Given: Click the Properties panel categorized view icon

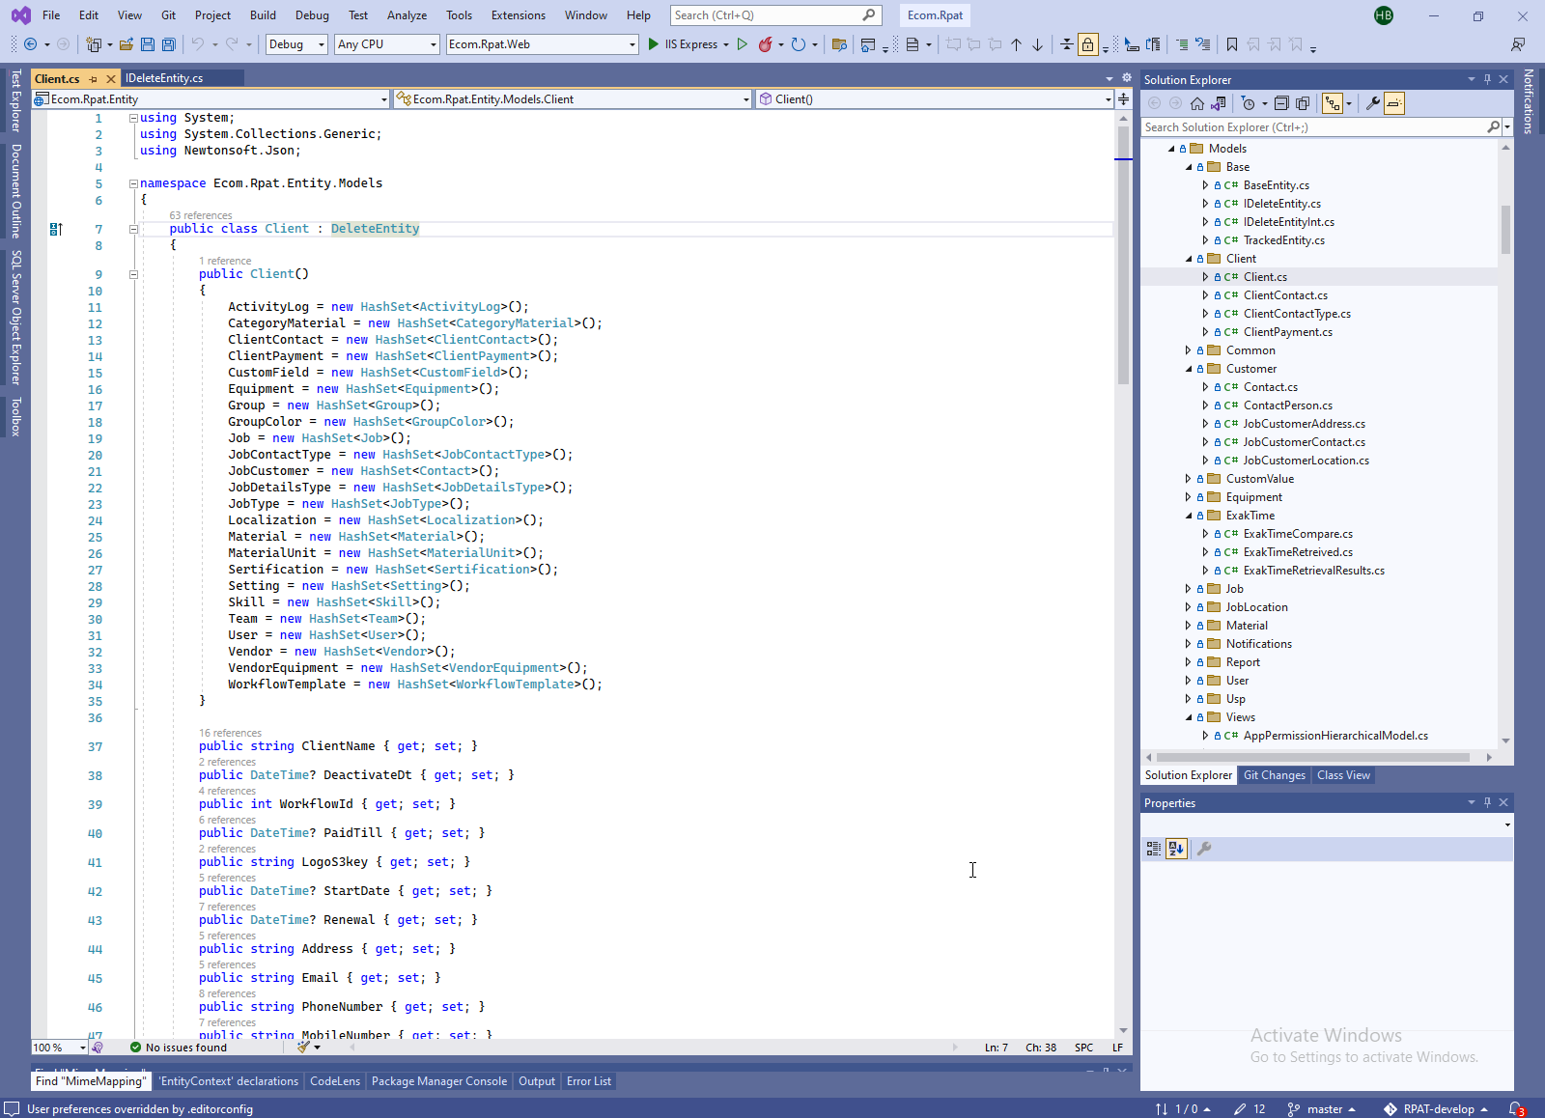Looking at the screenshot, I should 1154,849.
